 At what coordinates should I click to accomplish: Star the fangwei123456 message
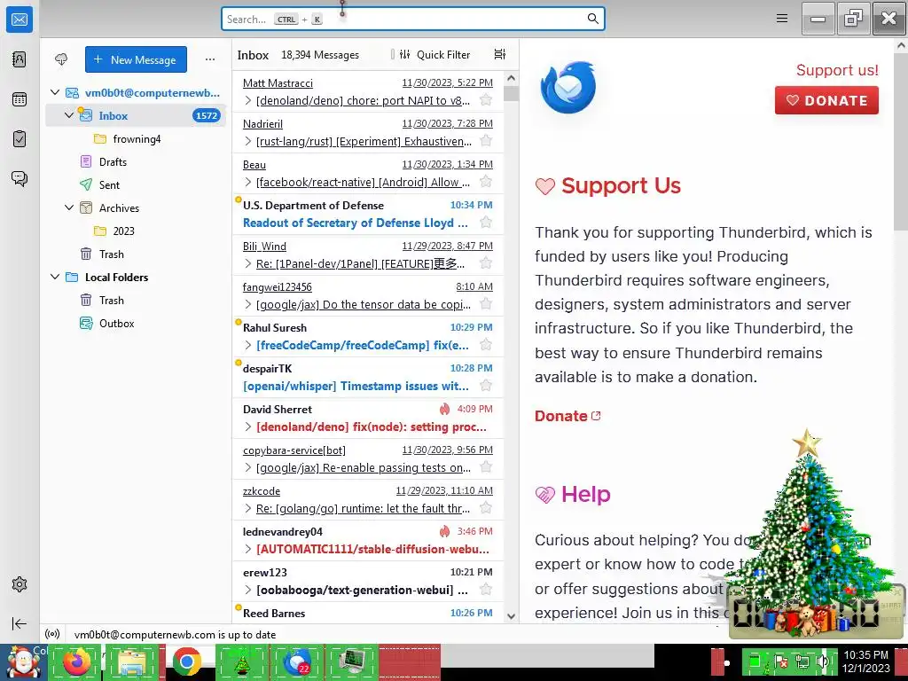click(487, 304)
